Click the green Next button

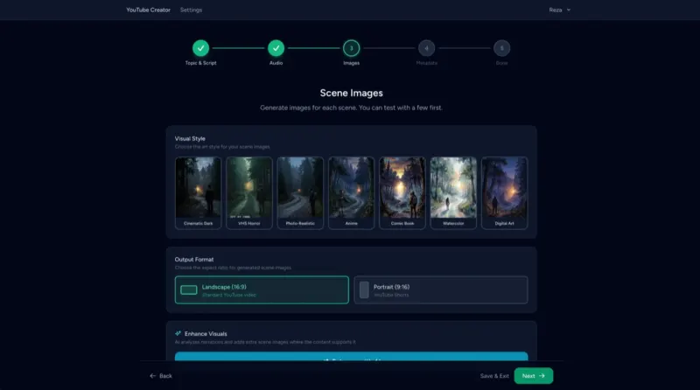(534, 376)
